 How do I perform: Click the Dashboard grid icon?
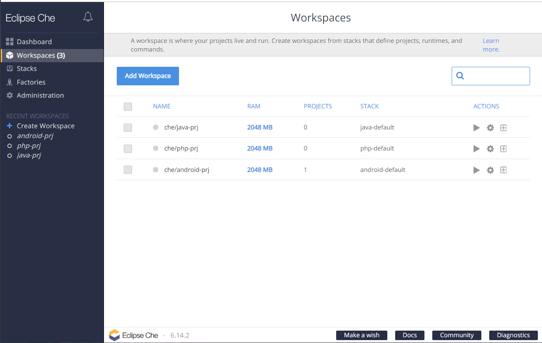(10, 42)
